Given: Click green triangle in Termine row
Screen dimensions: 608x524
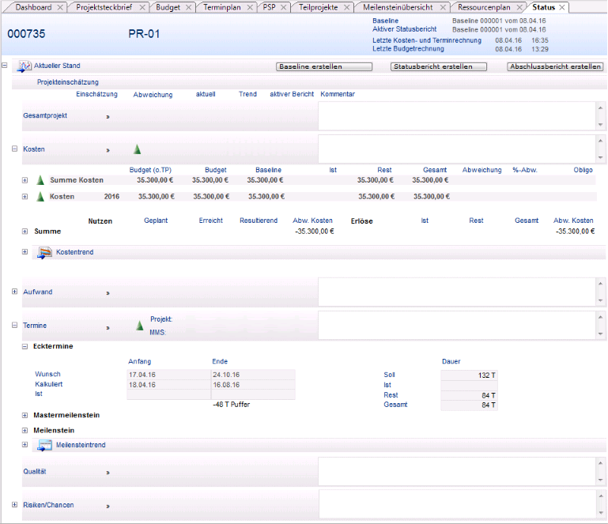Looking at the screenshot, I should point(140,325).
